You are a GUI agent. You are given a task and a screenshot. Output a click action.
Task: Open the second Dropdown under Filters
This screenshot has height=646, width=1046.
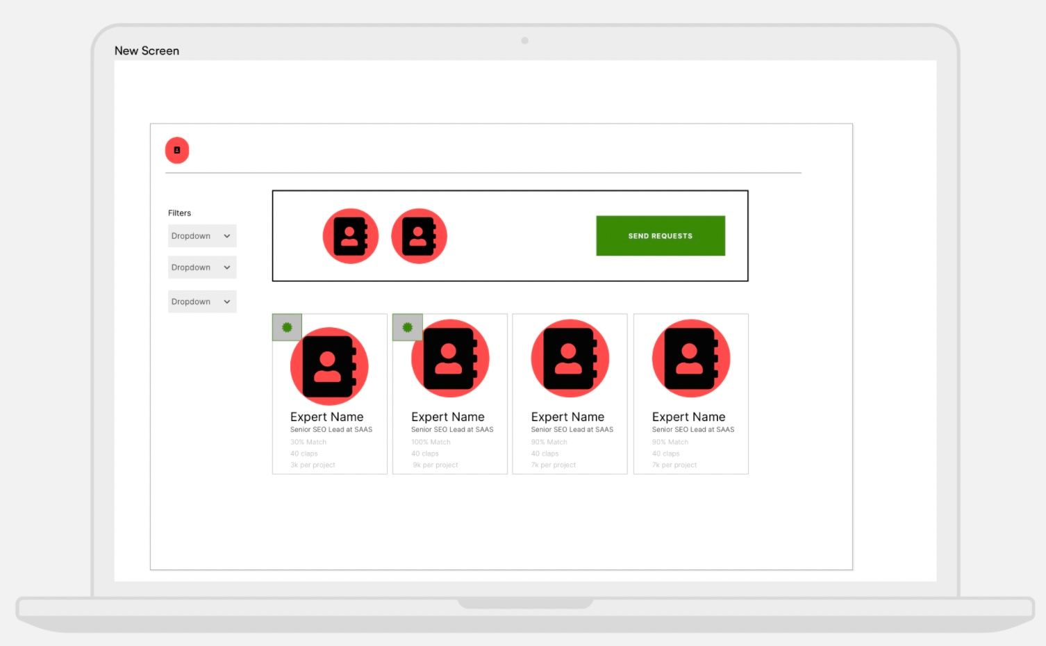click(x=201, y=267)
